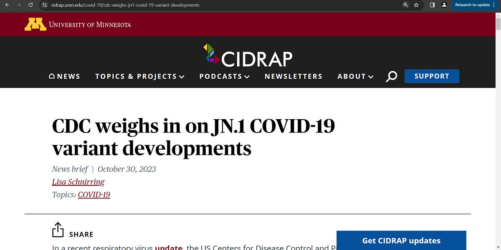Click the Share icon above the article
The width and height of the screenshot is (501, 250).
point(58,229)
